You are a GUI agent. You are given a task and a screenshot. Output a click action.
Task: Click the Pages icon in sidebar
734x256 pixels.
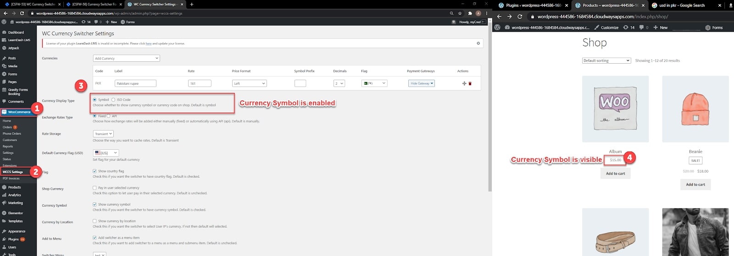(4, 82)
